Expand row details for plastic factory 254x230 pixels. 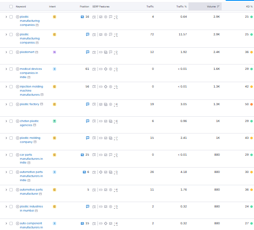click(6, 104)
